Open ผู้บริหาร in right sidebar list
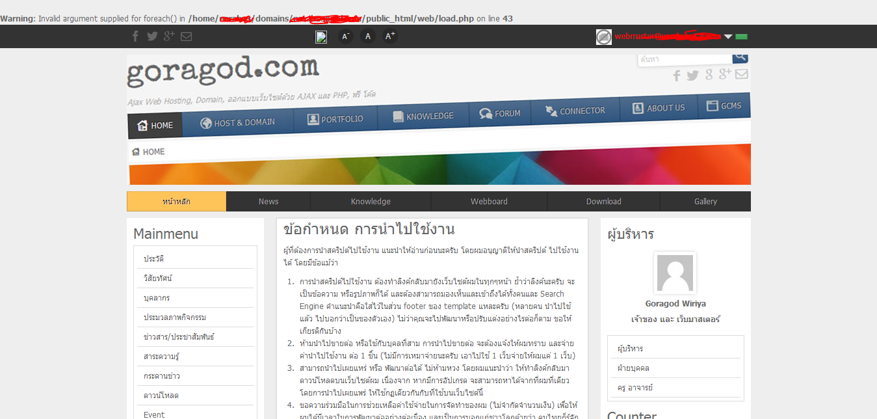877x419 pixels. tap(675, 349)
